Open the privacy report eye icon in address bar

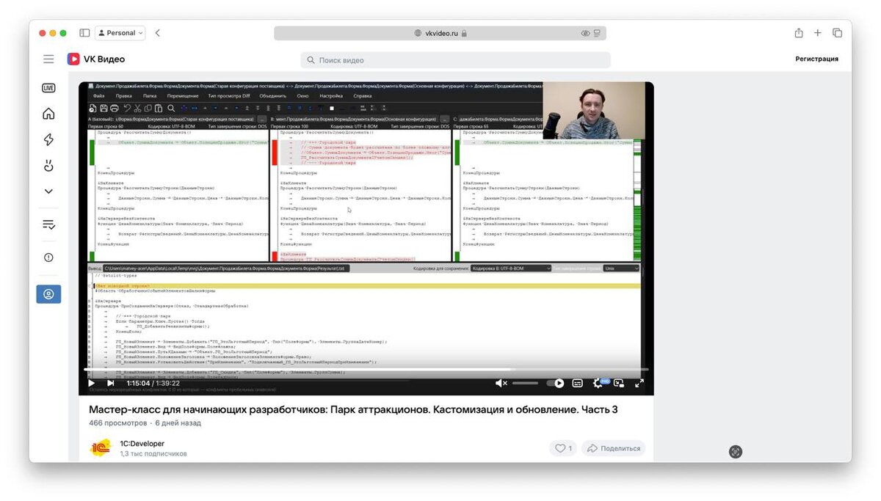click(x=585, y=33)
